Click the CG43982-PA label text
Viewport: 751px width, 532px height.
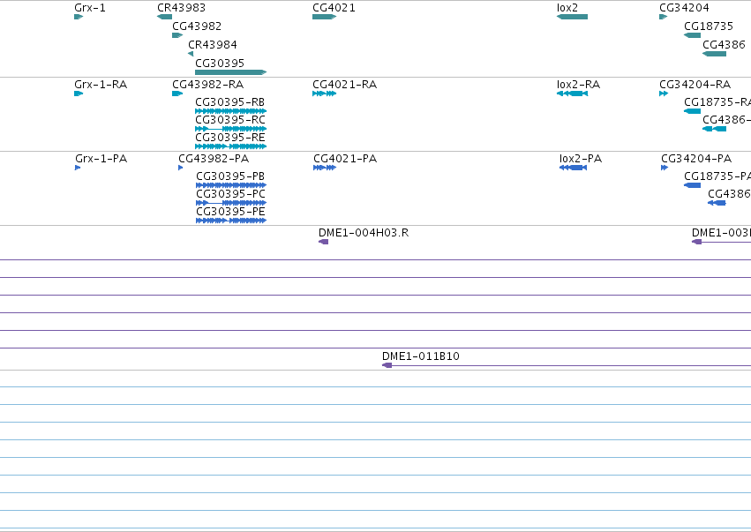coord(214,159)
